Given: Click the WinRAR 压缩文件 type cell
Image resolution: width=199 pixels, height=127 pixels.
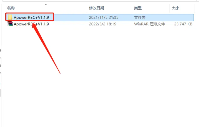Looking at the screenshot, I should 149,24.
